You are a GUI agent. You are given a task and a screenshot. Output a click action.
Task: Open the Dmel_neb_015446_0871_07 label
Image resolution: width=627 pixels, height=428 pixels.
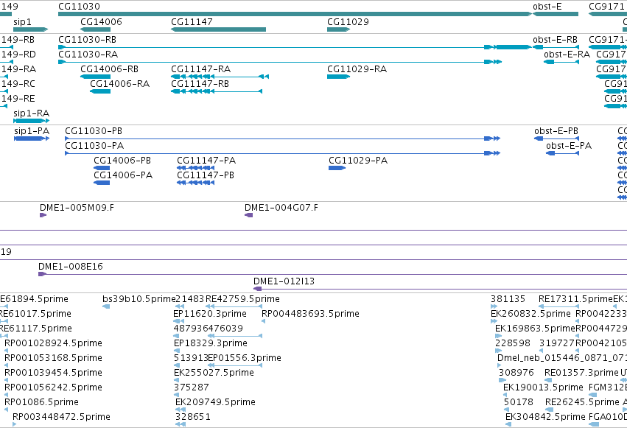(x=562, y=358)
